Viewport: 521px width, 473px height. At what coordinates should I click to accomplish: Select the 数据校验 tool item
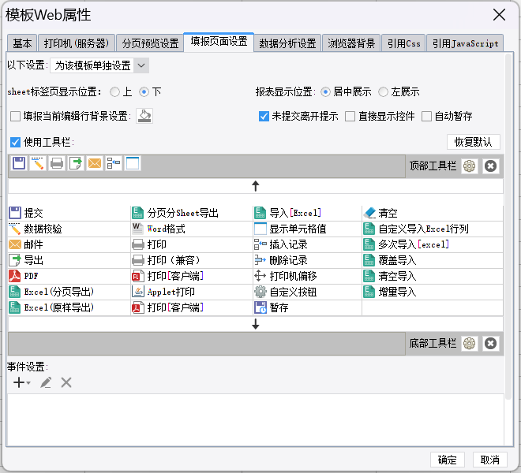click(x=69, y=229)
